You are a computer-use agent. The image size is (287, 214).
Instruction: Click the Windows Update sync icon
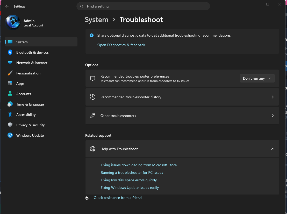[x=10, y=135]
